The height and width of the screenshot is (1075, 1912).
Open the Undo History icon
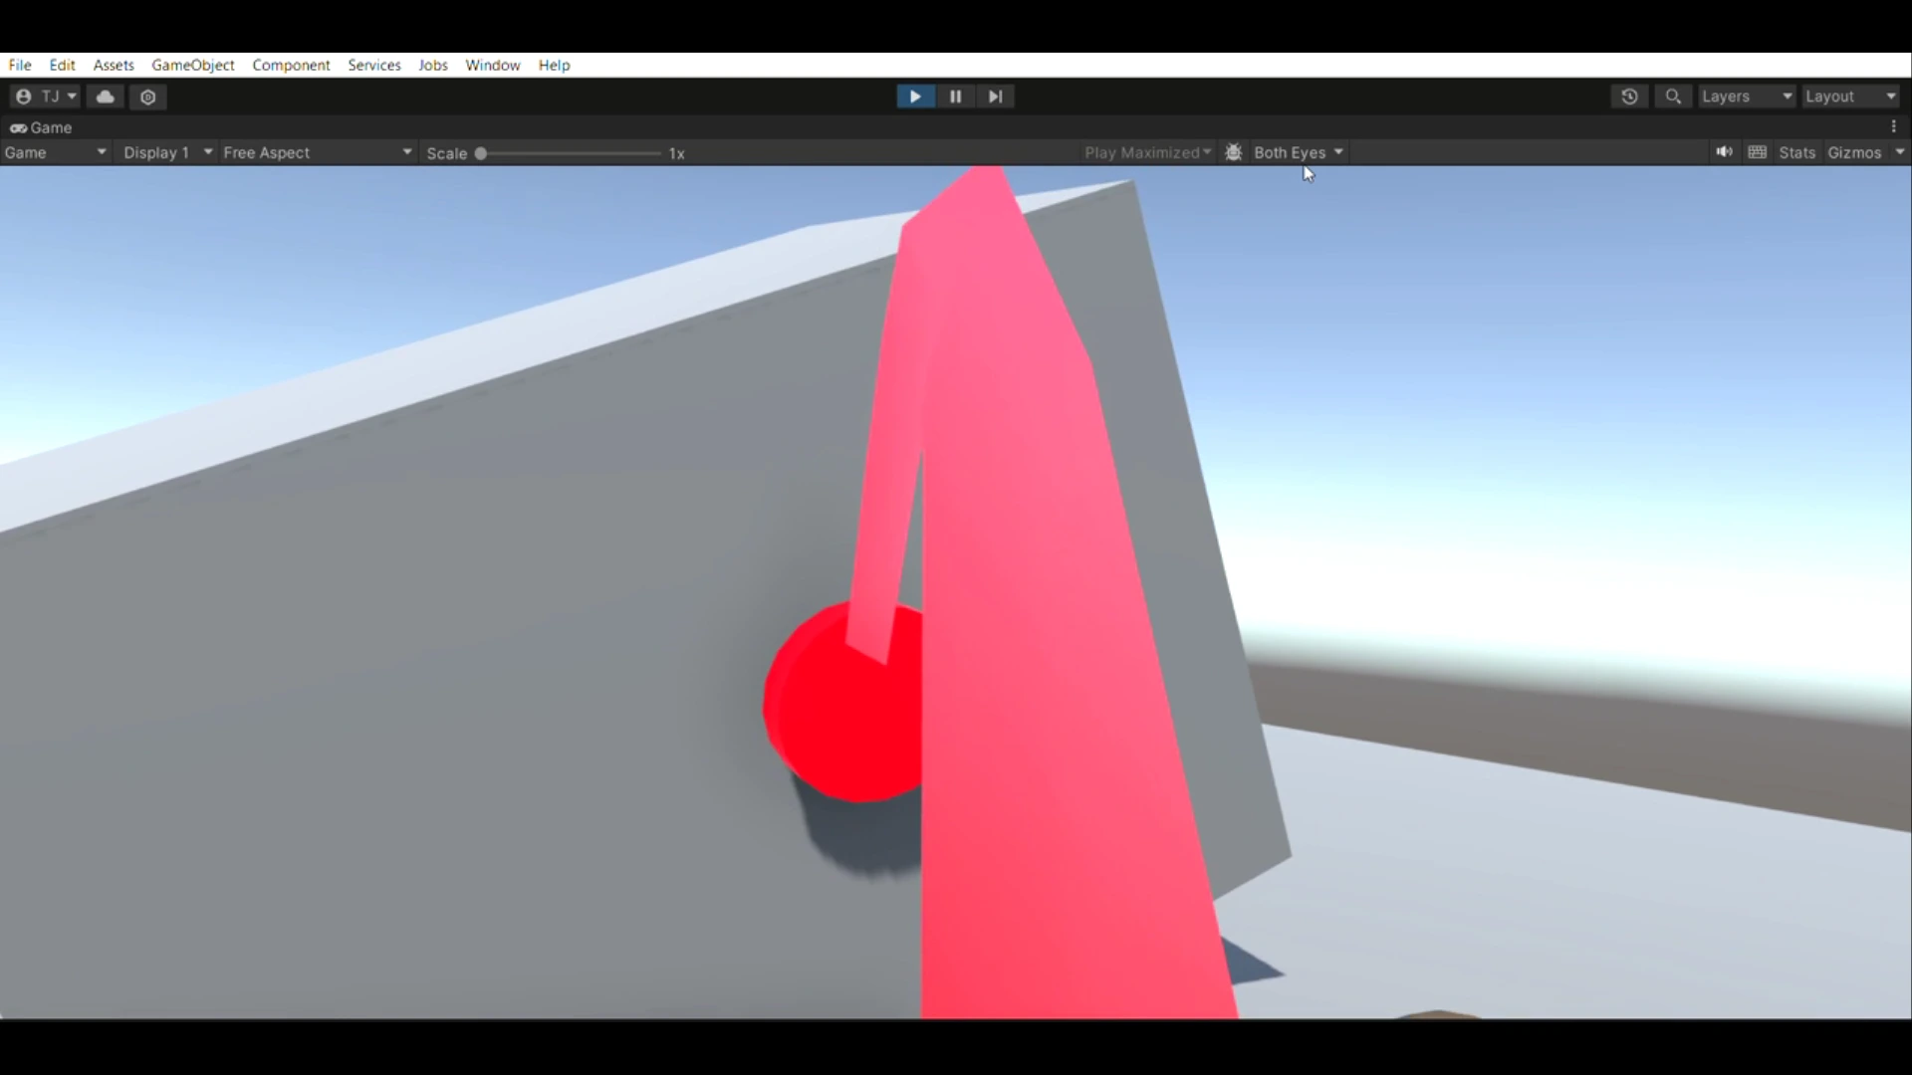tap(1629, 97)
